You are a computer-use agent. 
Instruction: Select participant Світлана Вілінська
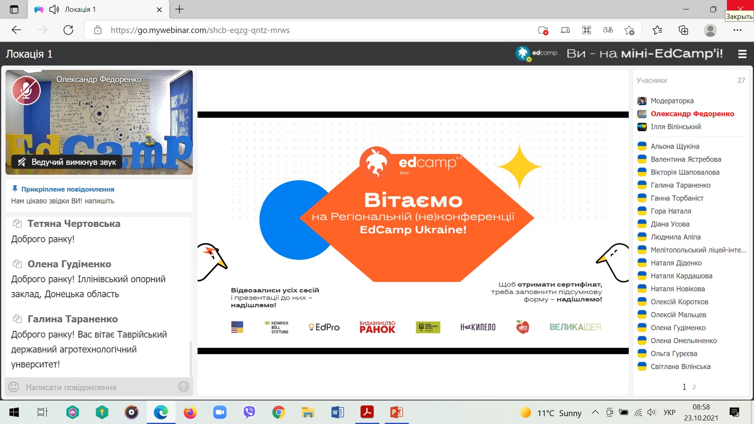(680, 367)
